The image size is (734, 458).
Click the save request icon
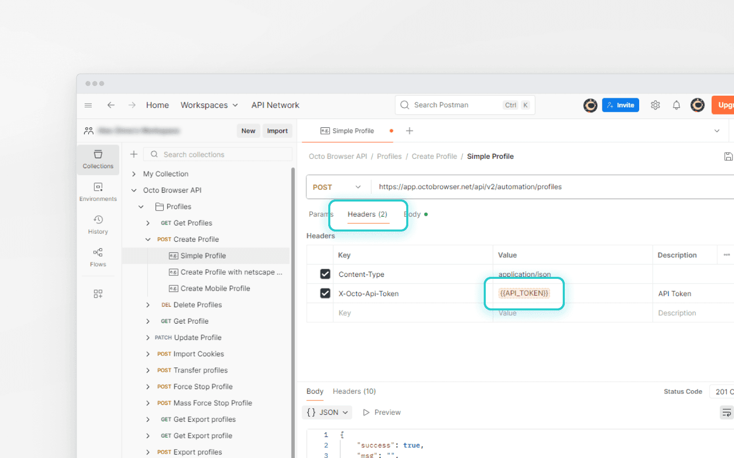(x=728, y=156)
